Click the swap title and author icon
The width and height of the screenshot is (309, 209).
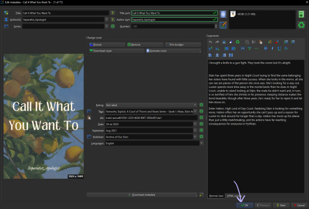coord(6,13)
